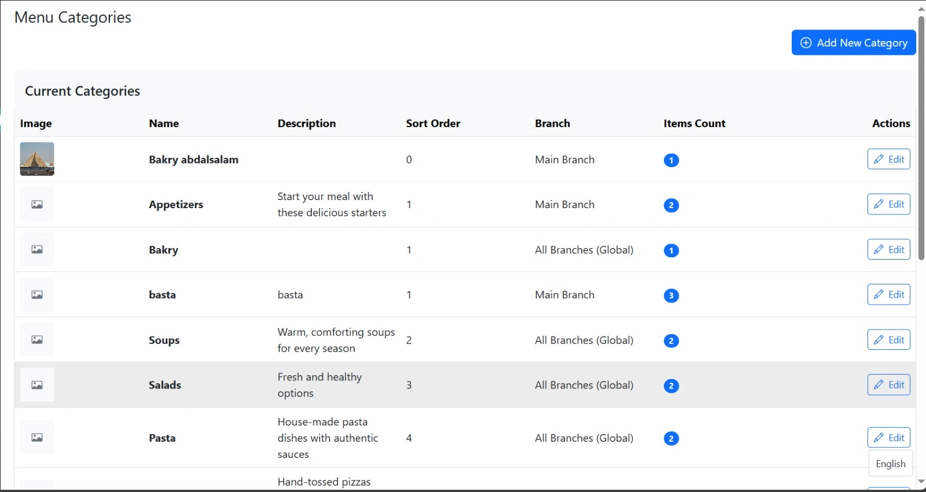Screen dimensions: 926x492
Task: Click the Name column header
Action: (164, 123)
